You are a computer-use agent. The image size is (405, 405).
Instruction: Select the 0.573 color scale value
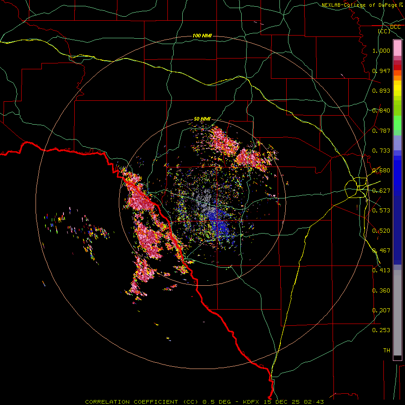pyautogui.click(x=381, y=211)
